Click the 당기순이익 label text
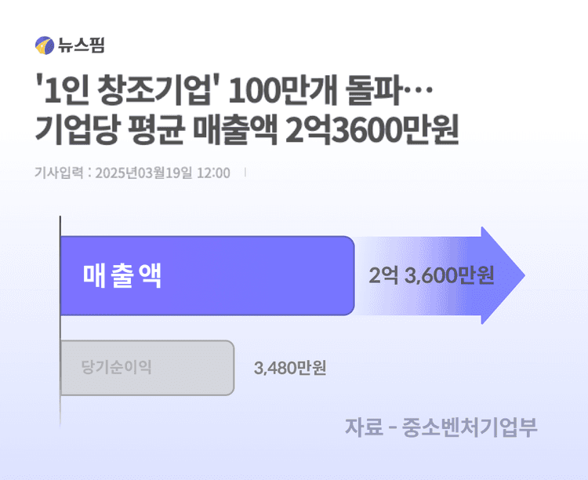Viewport: 588px width, 480px height. (x=117, y=367)
